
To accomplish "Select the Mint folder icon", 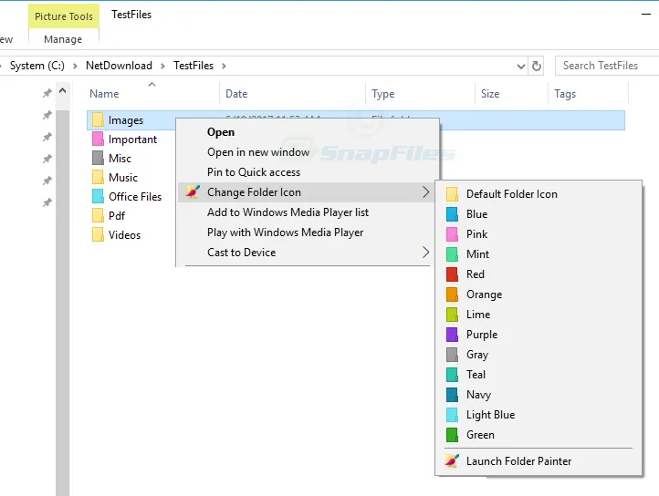I will tap(452, 254).
